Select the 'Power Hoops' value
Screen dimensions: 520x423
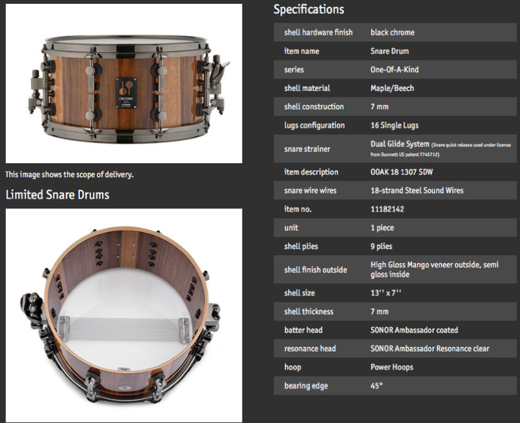point(392,367)
